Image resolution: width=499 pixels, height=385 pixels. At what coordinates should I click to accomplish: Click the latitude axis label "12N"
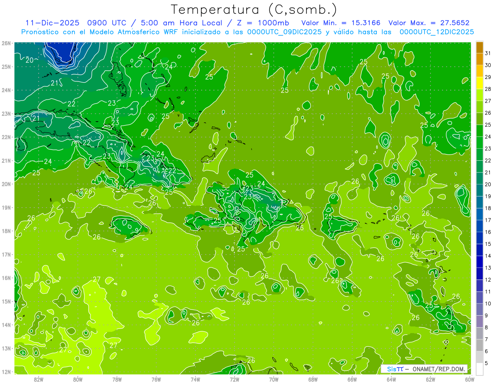coord(6,372)
